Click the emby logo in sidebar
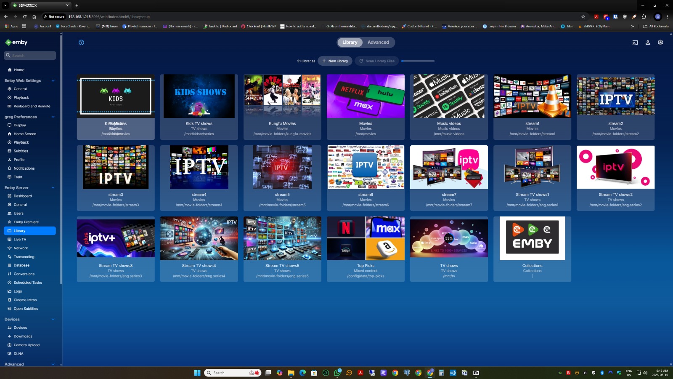 click(x=16, y=42)
